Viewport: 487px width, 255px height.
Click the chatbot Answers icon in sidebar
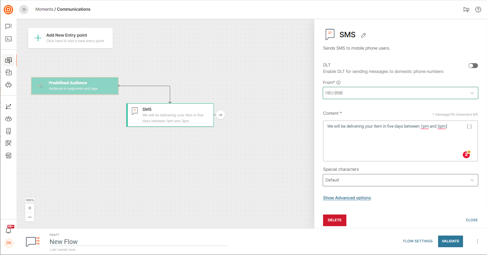coord(8,85)
